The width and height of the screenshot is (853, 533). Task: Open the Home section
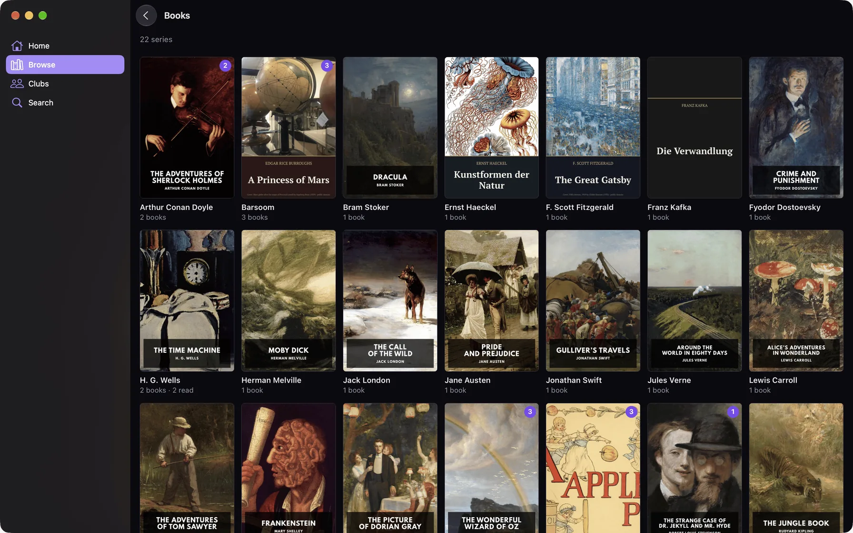[65, 46]
